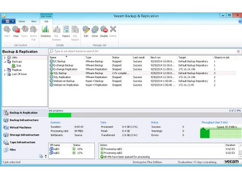The image size is (242, 181).
Task: Open the Backup Infrastructure view
Action: tap(25, 120)
